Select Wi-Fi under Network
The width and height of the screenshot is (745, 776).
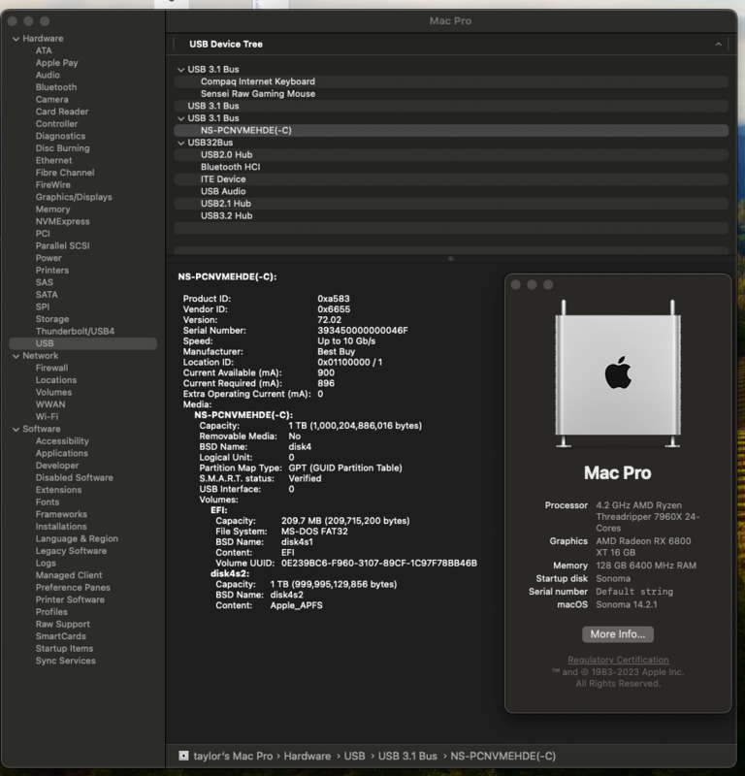[47, 417]
